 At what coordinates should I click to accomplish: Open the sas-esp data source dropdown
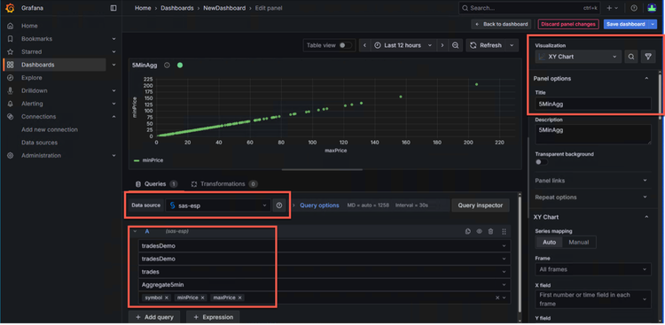[218, 205]
